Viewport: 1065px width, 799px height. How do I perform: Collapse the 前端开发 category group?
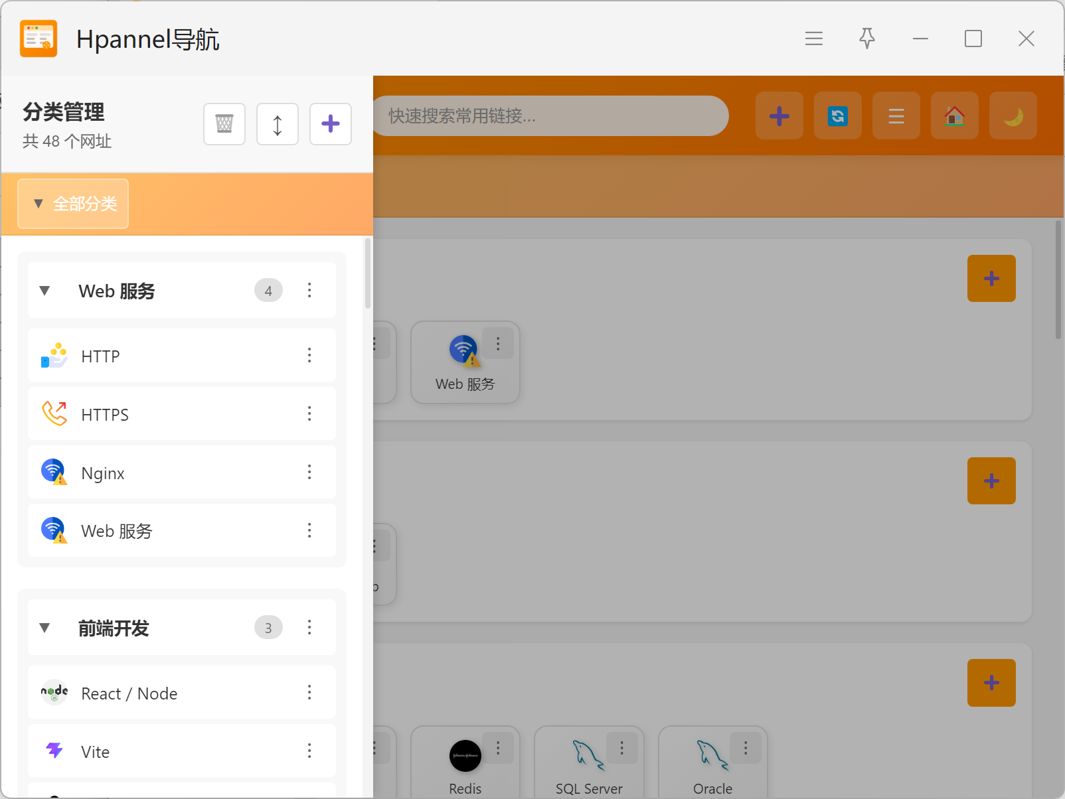45,628
